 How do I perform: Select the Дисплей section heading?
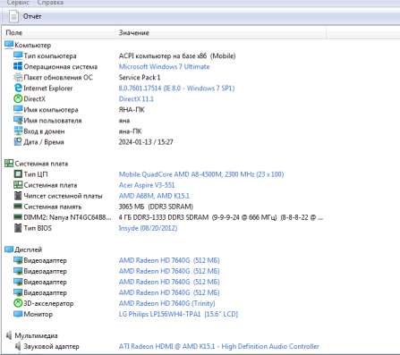(x=29, y=249)
